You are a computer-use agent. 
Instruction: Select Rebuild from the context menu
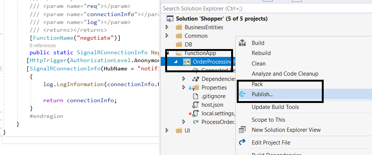[x=261, y=53]
